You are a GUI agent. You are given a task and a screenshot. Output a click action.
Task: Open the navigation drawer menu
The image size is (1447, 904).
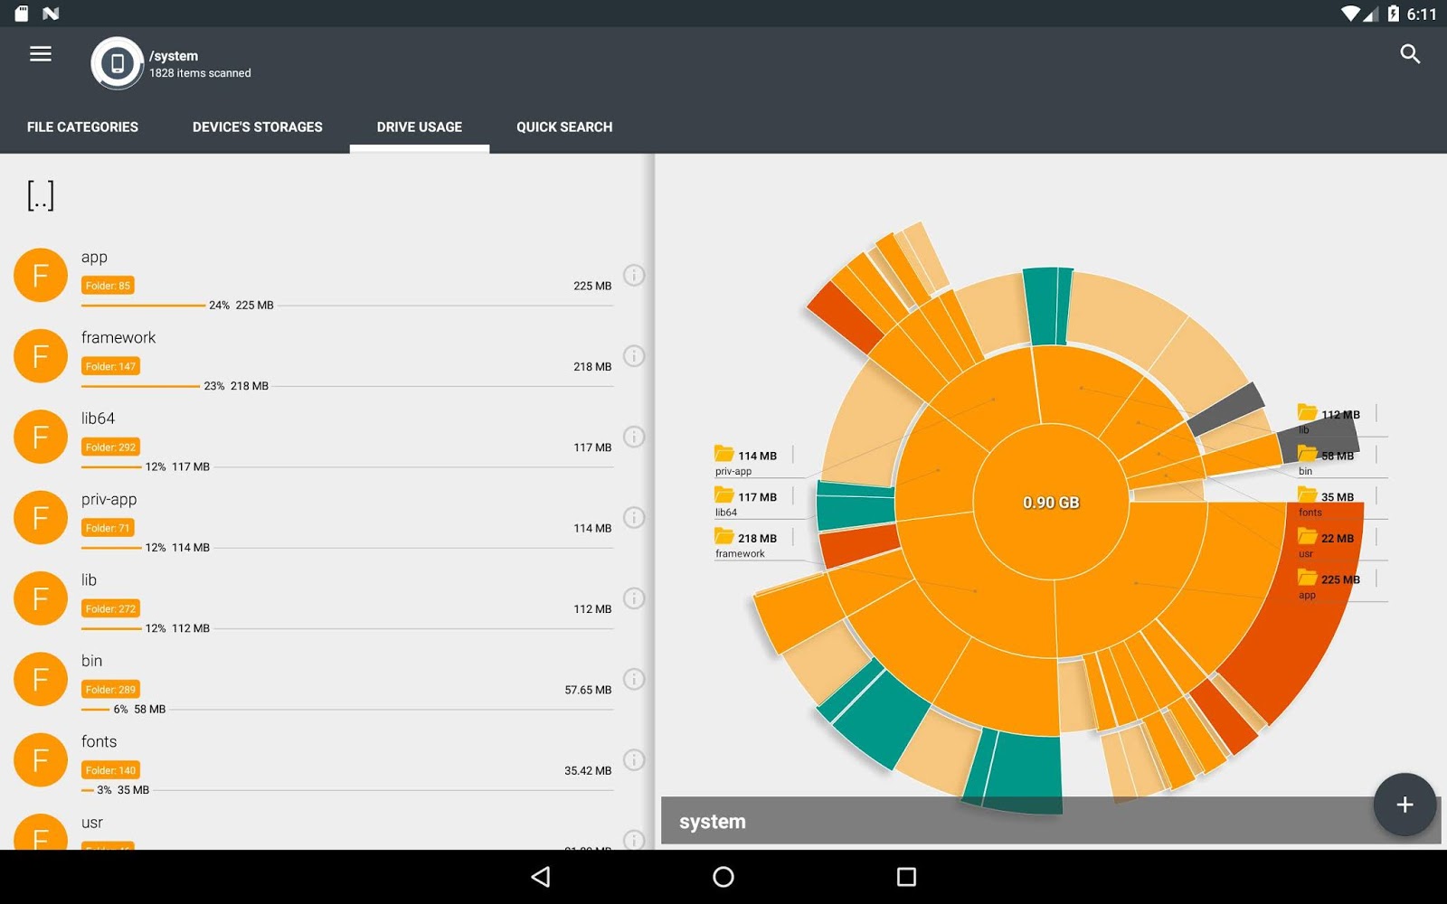pos(40,53)
